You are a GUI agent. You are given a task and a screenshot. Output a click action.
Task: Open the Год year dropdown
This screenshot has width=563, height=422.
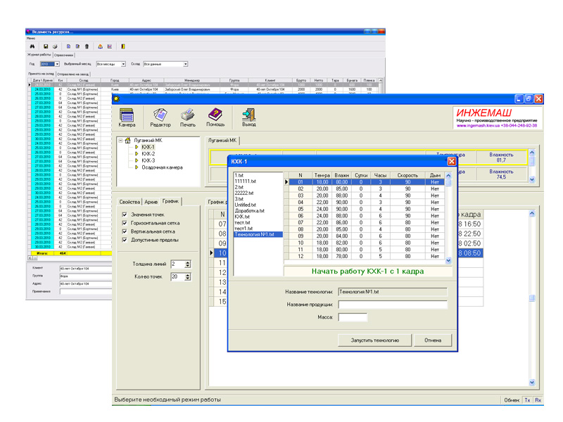coord(56,64)
